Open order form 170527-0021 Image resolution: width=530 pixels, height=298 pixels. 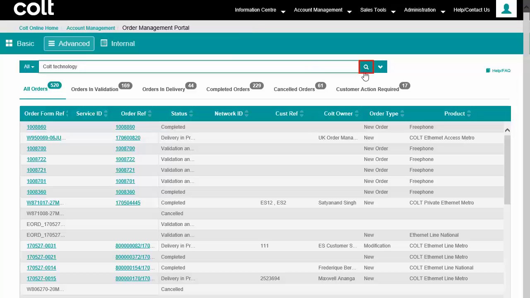[x=41, y=257]
